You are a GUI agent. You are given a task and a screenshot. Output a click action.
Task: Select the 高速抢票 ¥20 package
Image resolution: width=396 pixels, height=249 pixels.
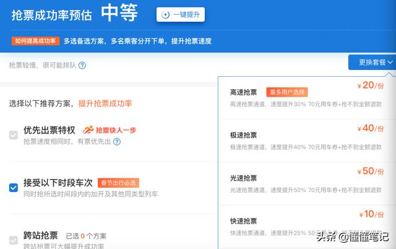[x=307, y=98]
